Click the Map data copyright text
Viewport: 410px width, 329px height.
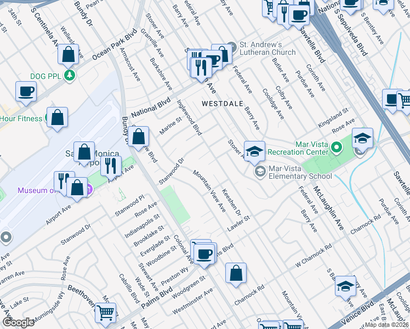tap(387, 325)
